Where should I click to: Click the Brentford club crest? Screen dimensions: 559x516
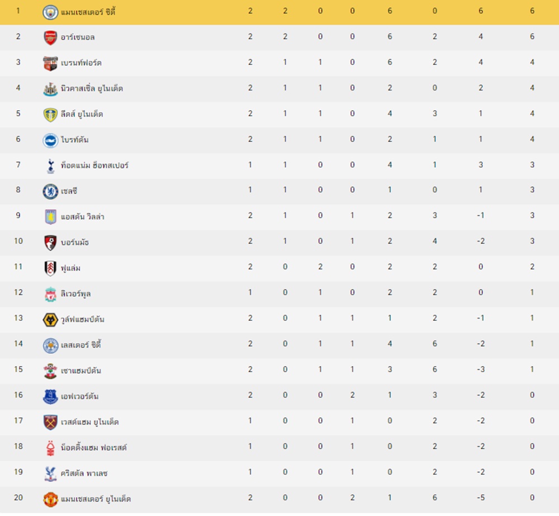tap(50, 64)
